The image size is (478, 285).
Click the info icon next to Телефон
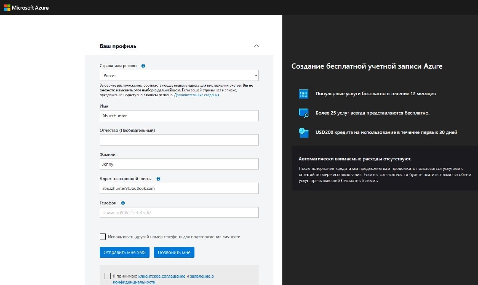(x=123, y=203)
